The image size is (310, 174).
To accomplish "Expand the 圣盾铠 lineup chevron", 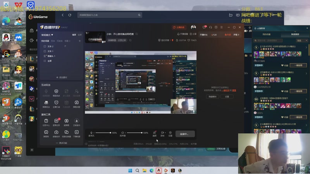I will (x=306, y=99).
